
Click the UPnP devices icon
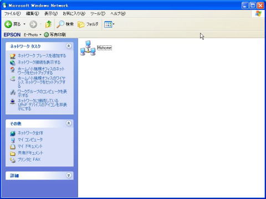click(x=13, y=101)
